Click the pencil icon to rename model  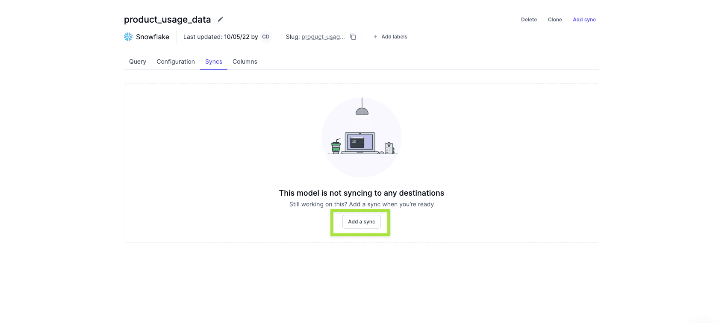pyautogui.click(x=221, y=19)
